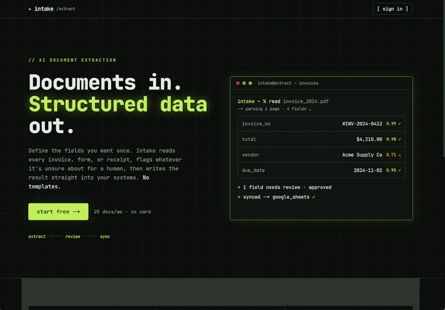Click the '// AI DOCUMENT EXTRACTION' label
445x310 pixels.
click(72, 60)
